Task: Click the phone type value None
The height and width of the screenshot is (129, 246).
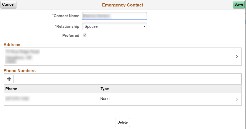Action: 105,99
